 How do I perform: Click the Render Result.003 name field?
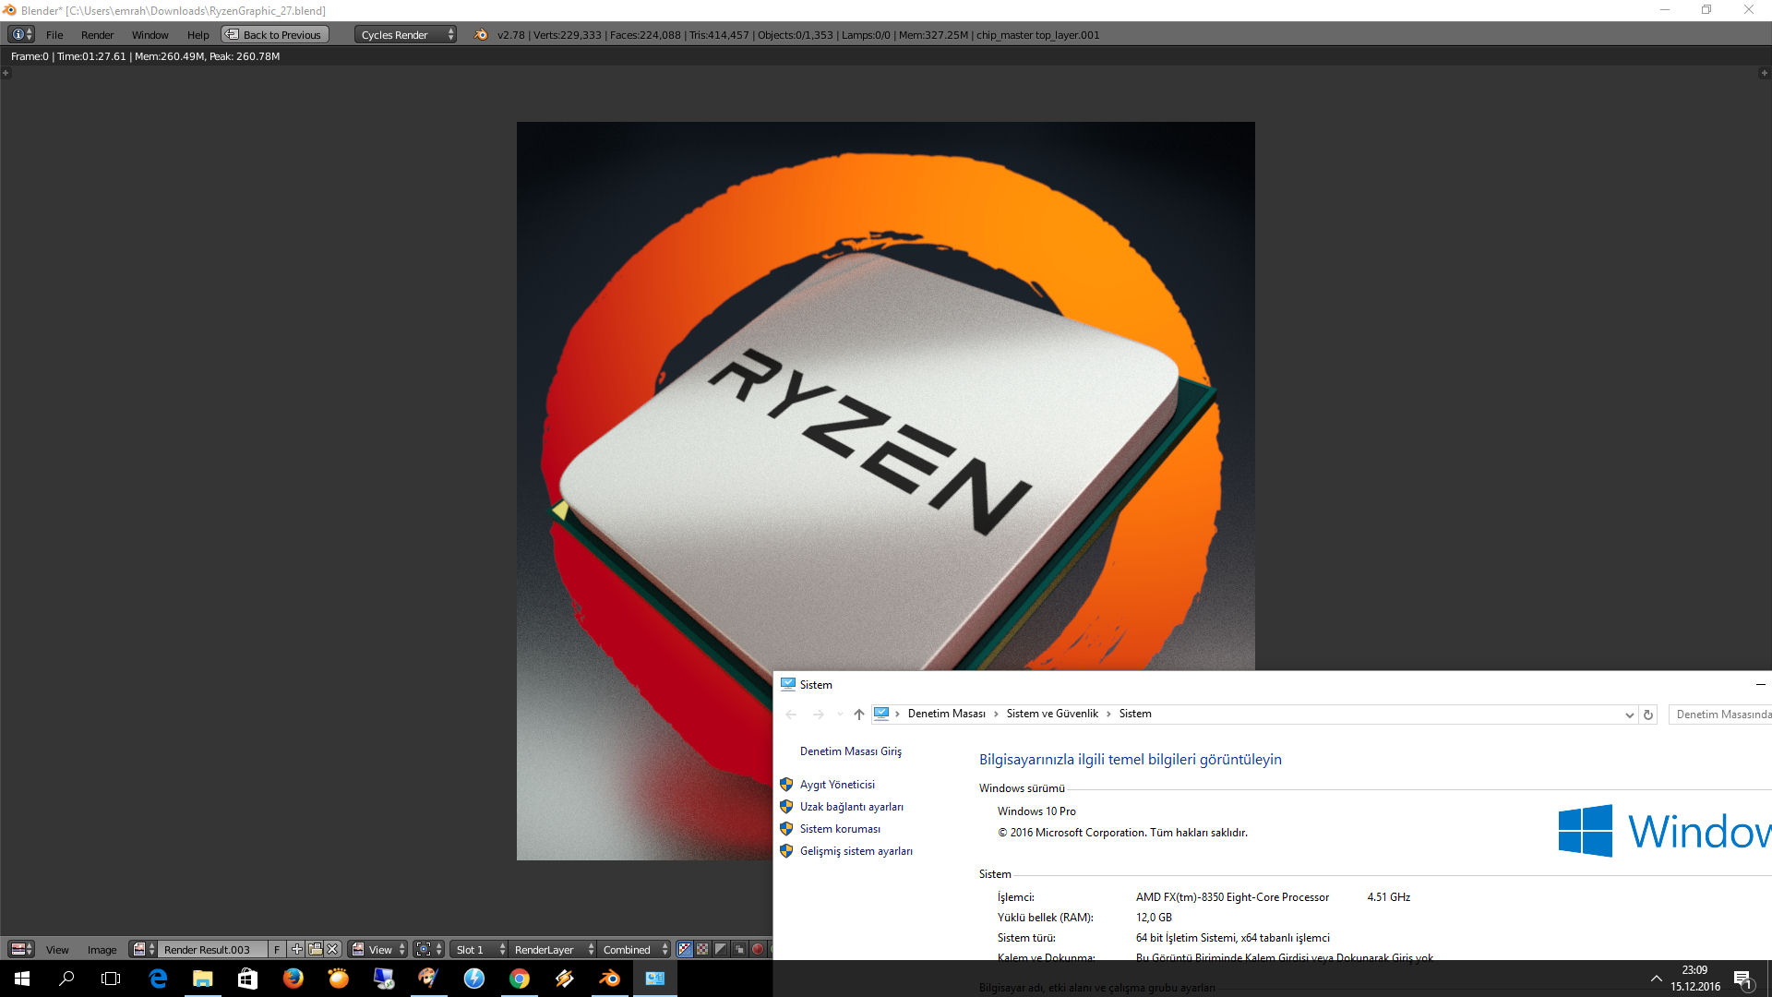coord(213,949)
